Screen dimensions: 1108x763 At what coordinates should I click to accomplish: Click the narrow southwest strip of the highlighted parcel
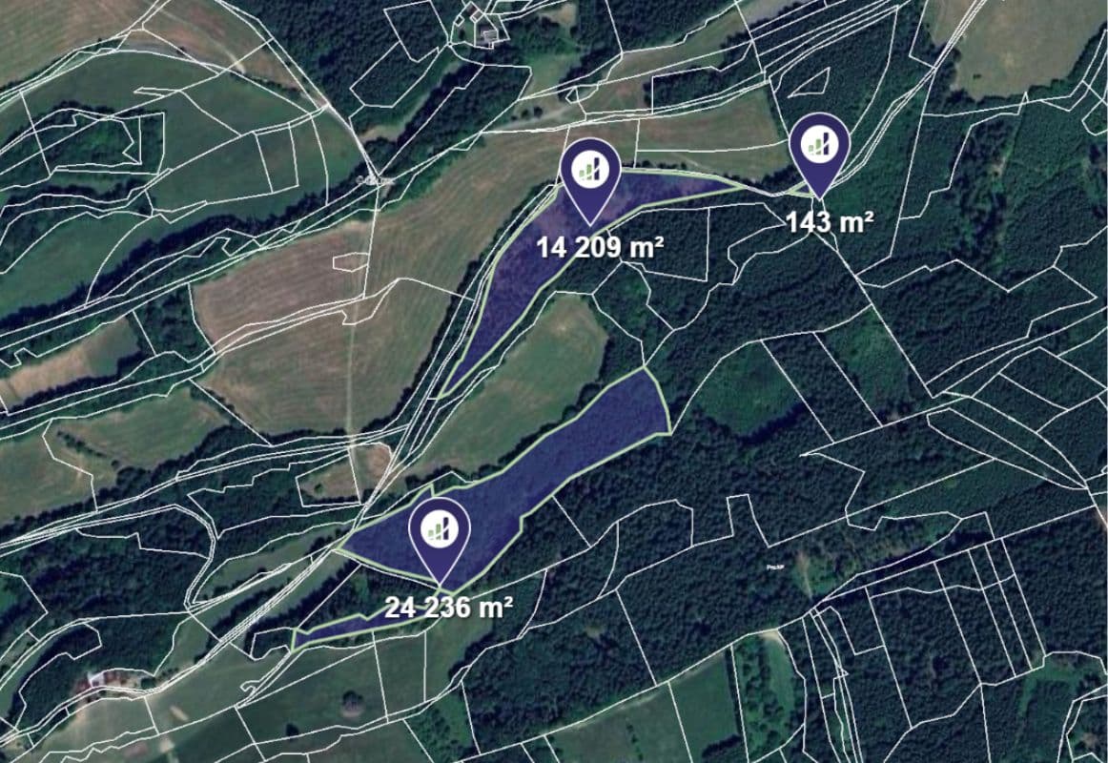point(332,630)
